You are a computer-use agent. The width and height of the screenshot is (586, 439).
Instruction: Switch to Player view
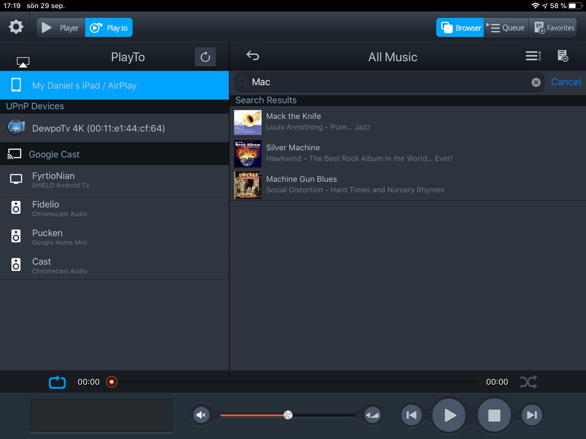61,28
